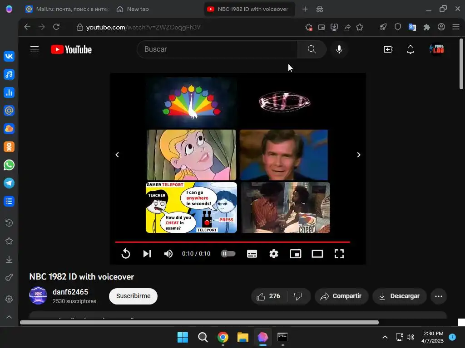
Task: Collapse the sidebar with bottom chevron
Action: coord(9,317)
